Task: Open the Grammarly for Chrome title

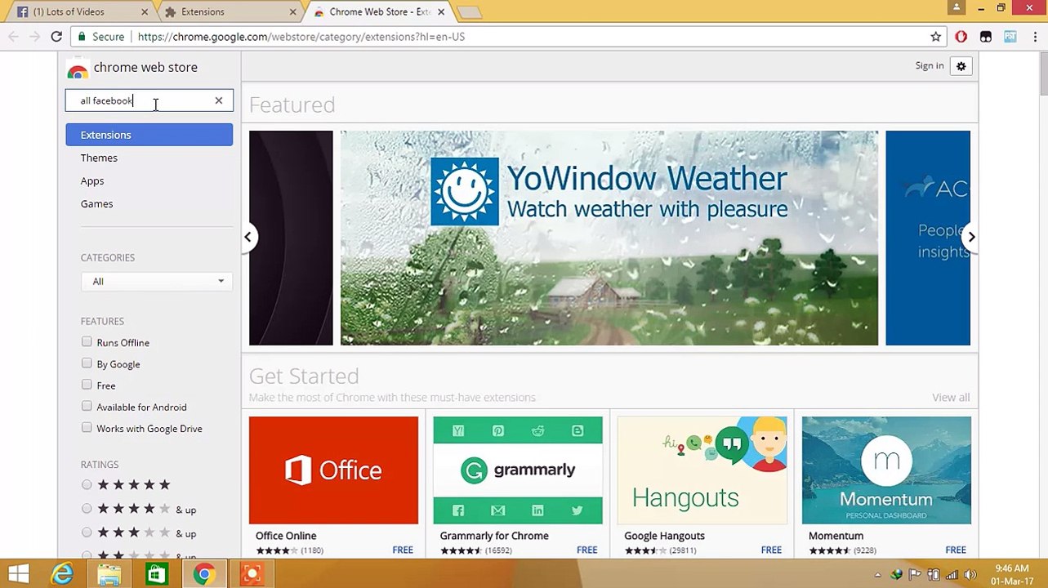Action: [x=494, y=536]
